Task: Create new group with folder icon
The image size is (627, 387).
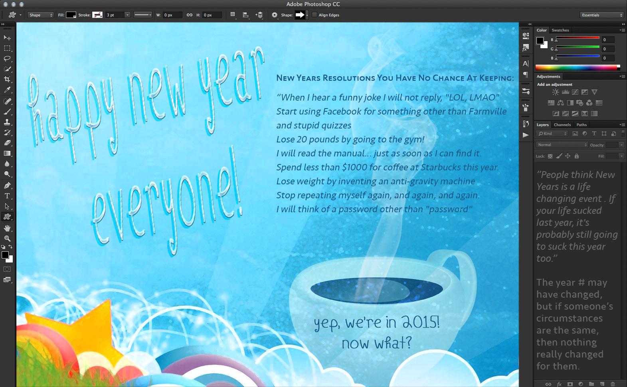Action: point(591,384)
